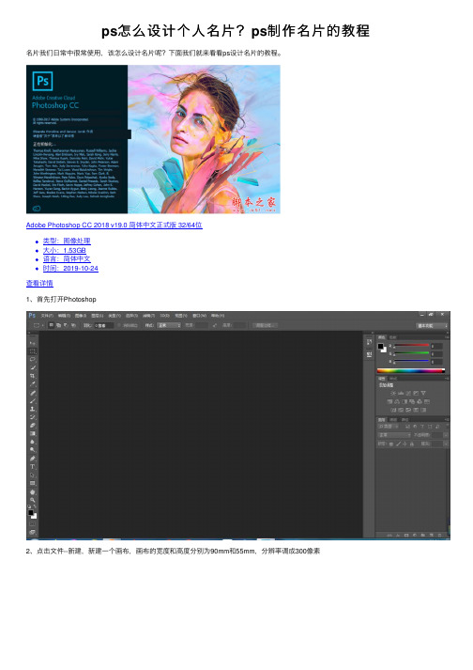Select the Hand tool
The image size is (473, 670).
[x=33, y=491]
